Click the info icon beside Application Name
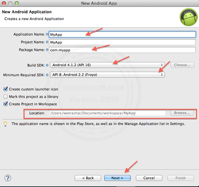Image resolution: width=199 pixels, height=187 pixels. (x=47, y=34)
